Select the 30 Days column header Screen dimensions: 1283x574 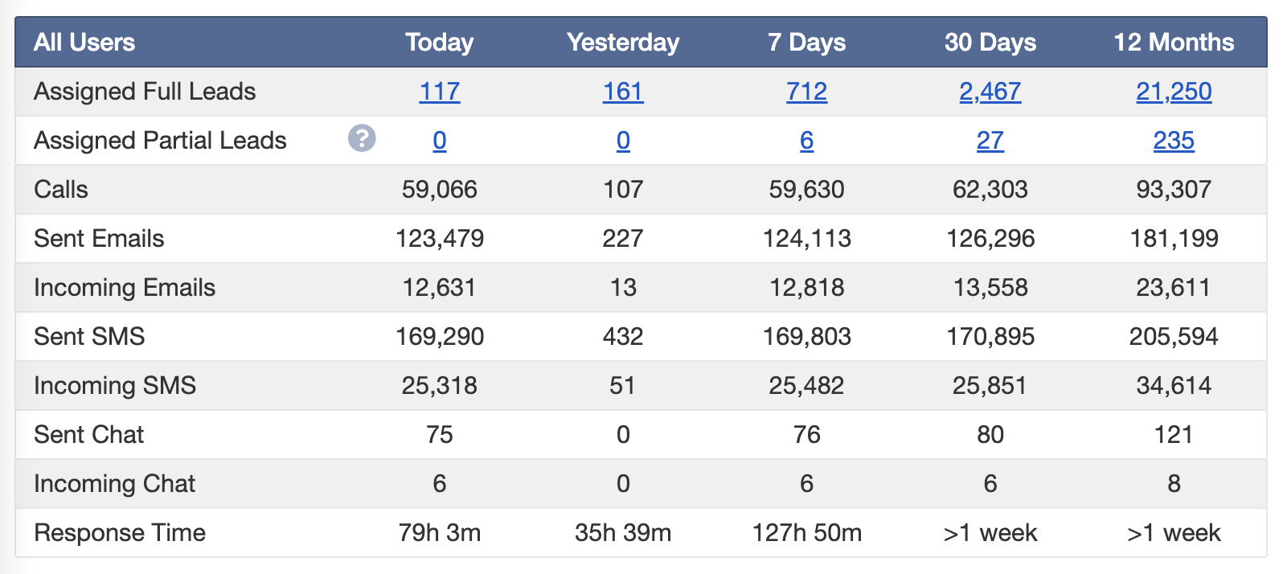tap(990, 42)
